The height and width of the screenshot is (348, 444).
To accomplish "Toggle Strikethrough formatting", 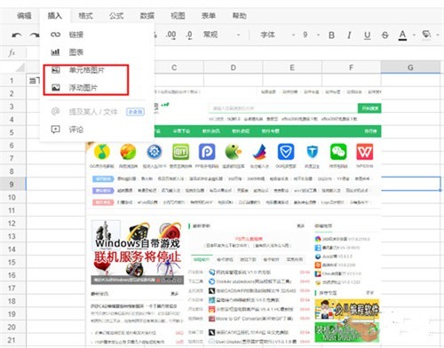I will [x=385, y=36].
